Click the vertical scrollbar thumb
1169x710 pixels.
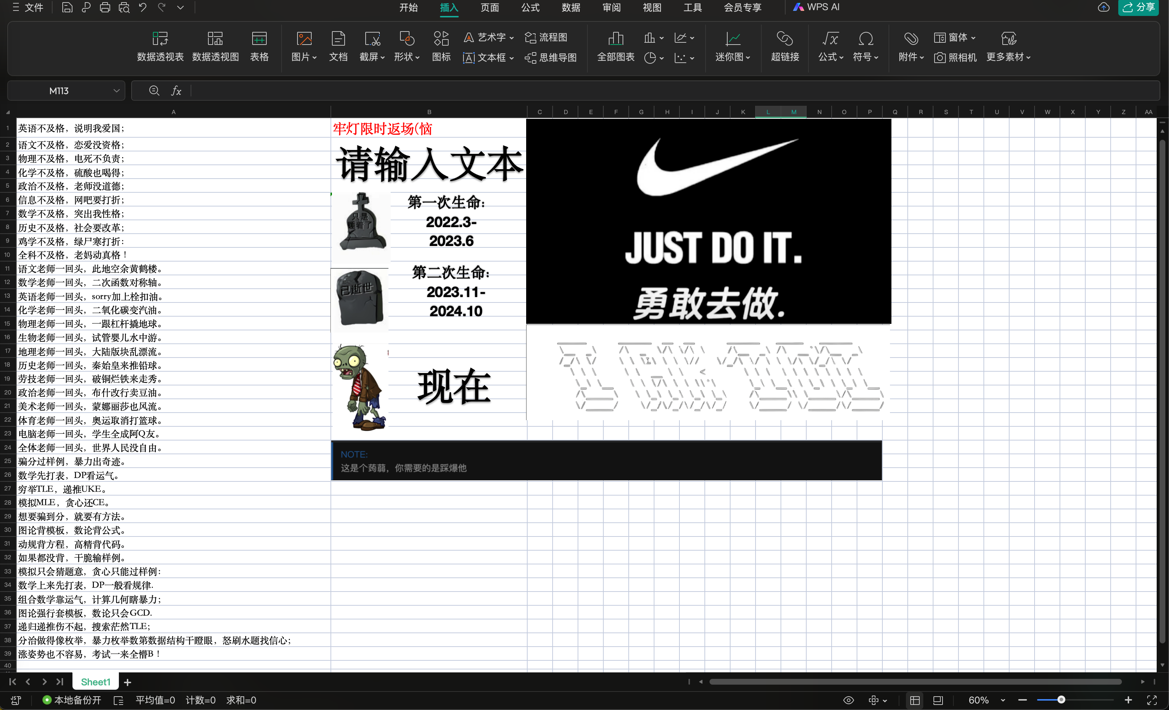click(1162, 390)
